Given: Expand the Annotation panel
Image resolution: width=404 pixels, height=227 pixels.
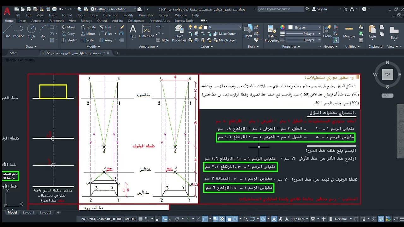Looking at the screenshot, I should coord(149,46).
